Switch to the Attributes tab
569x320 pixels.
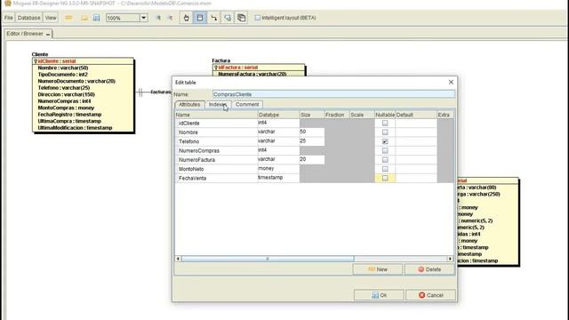click(189, 105)
